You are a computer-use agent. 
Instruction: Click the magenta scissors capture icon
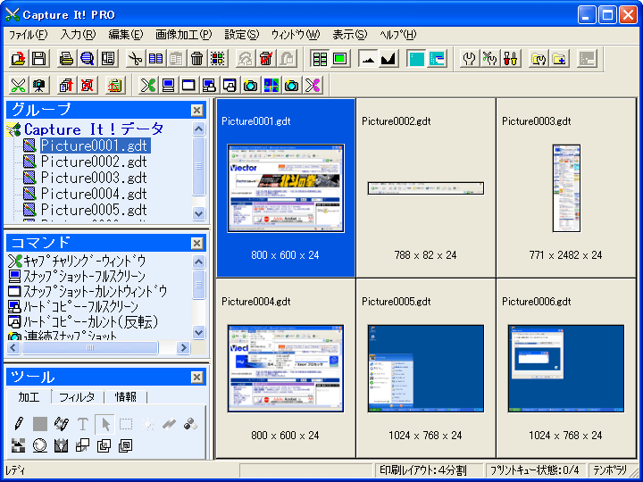pos(313,86)
